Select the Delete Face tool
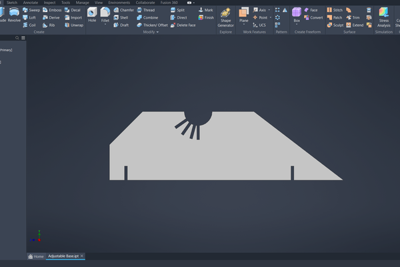This screenshot has width=400, height=267. coord(183,25)
